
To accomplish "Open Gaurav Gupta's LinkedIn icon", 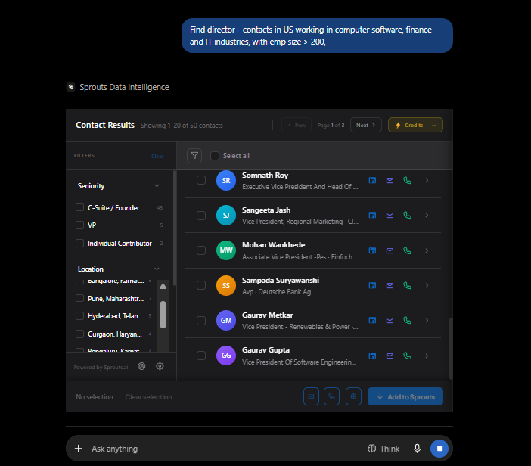I will point(372,356).
